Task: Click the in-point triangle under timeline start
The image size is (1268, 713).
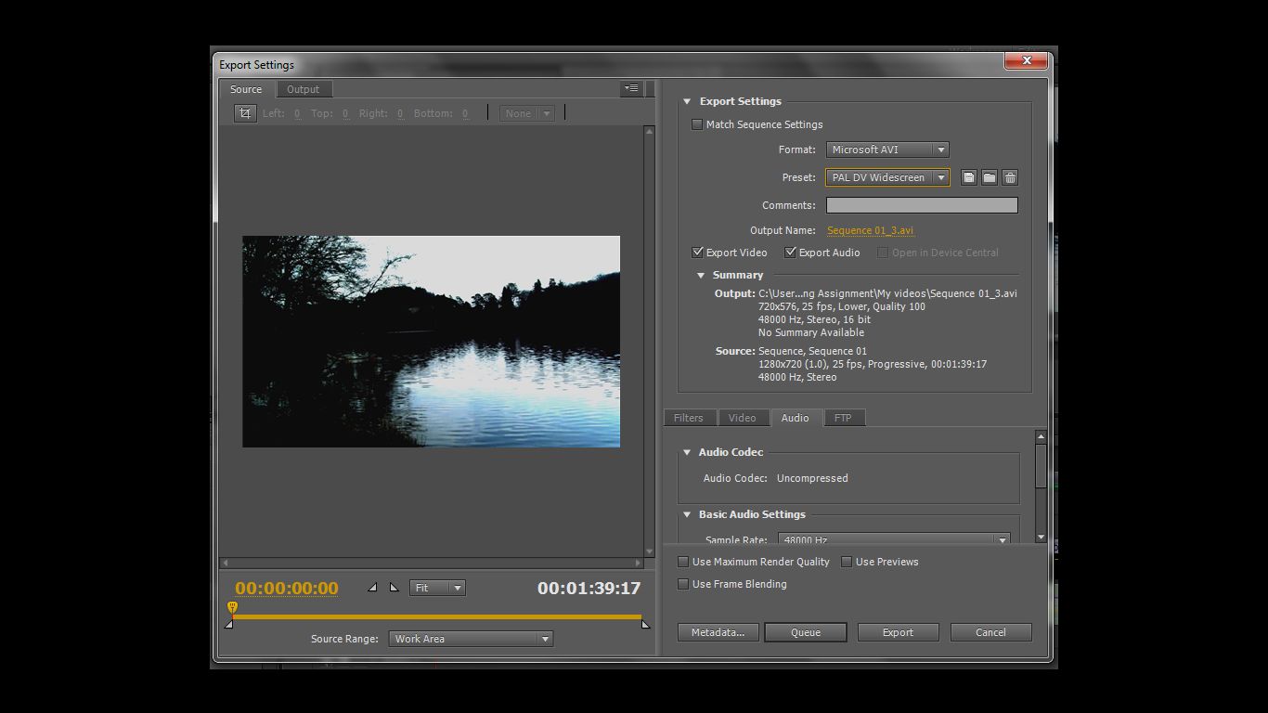Action: point(228,624)
